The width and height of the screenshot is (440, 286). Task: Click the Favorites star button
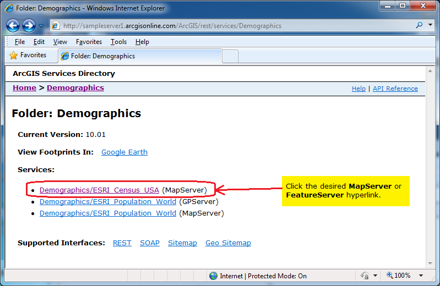[28, 55]
